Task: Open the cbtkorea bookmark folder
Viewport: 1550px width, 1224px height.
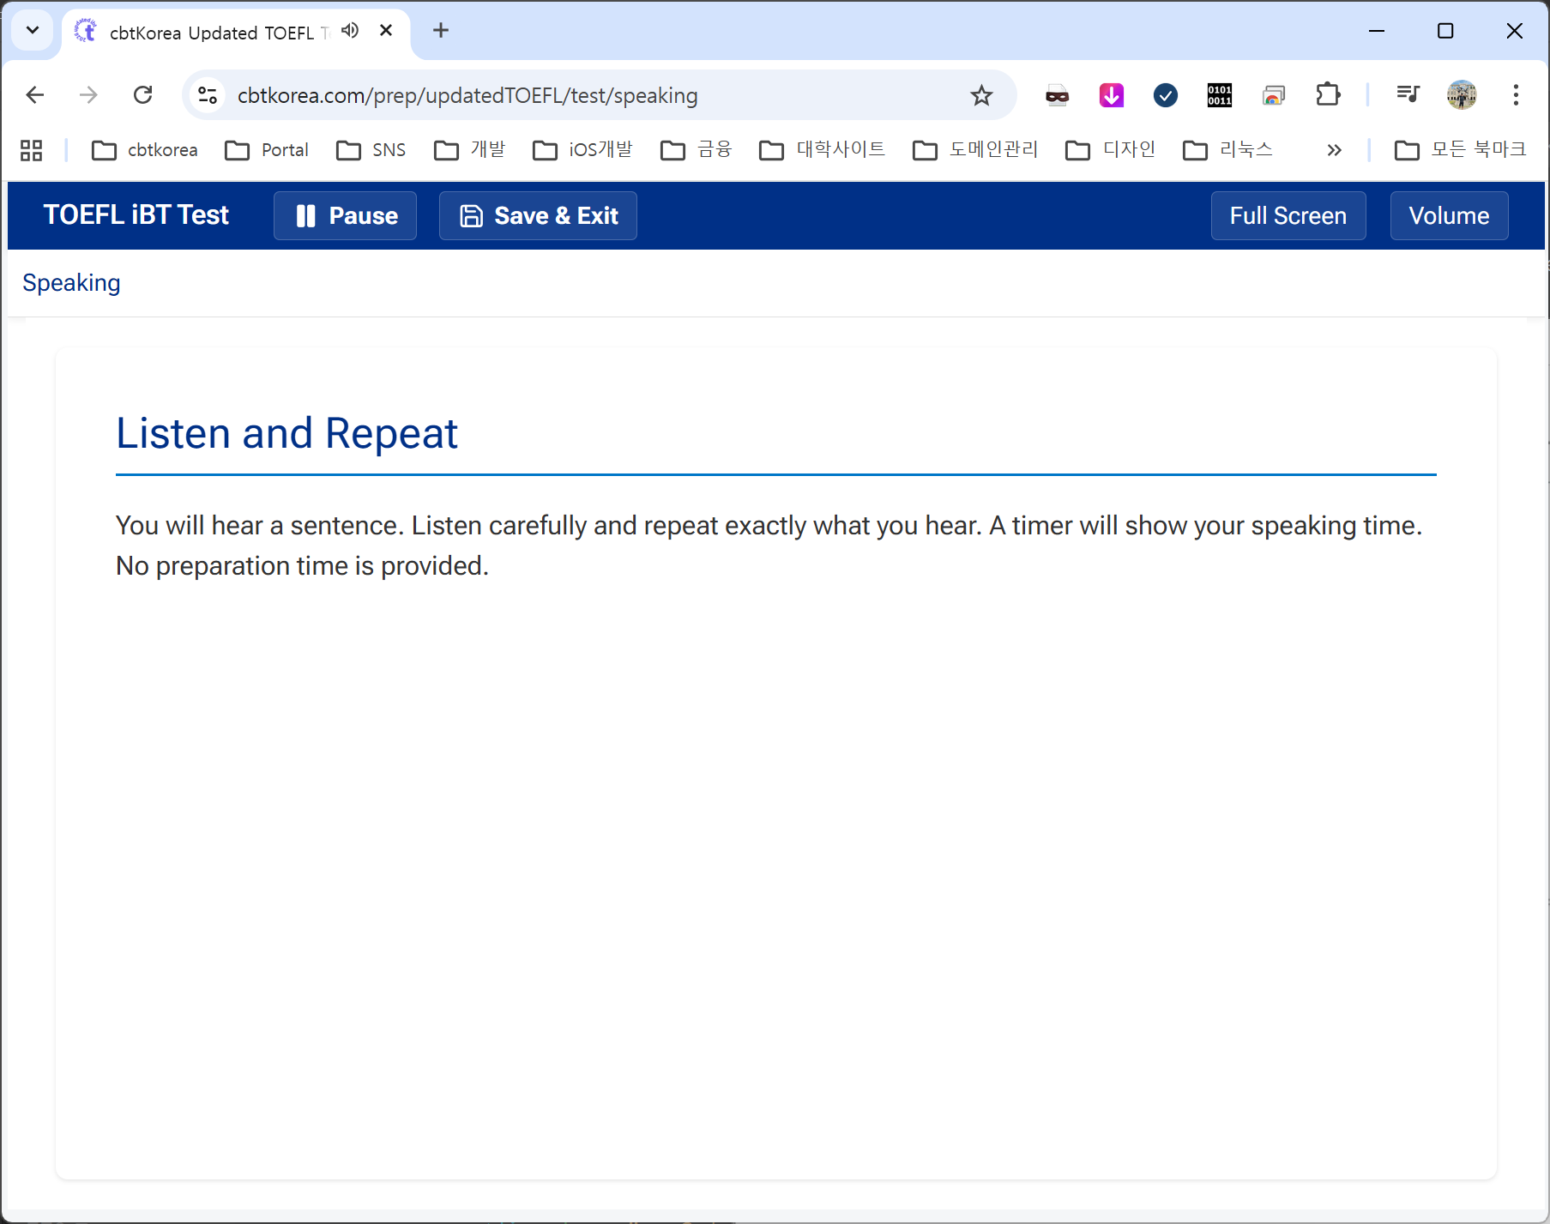Action: pos(145,150)
